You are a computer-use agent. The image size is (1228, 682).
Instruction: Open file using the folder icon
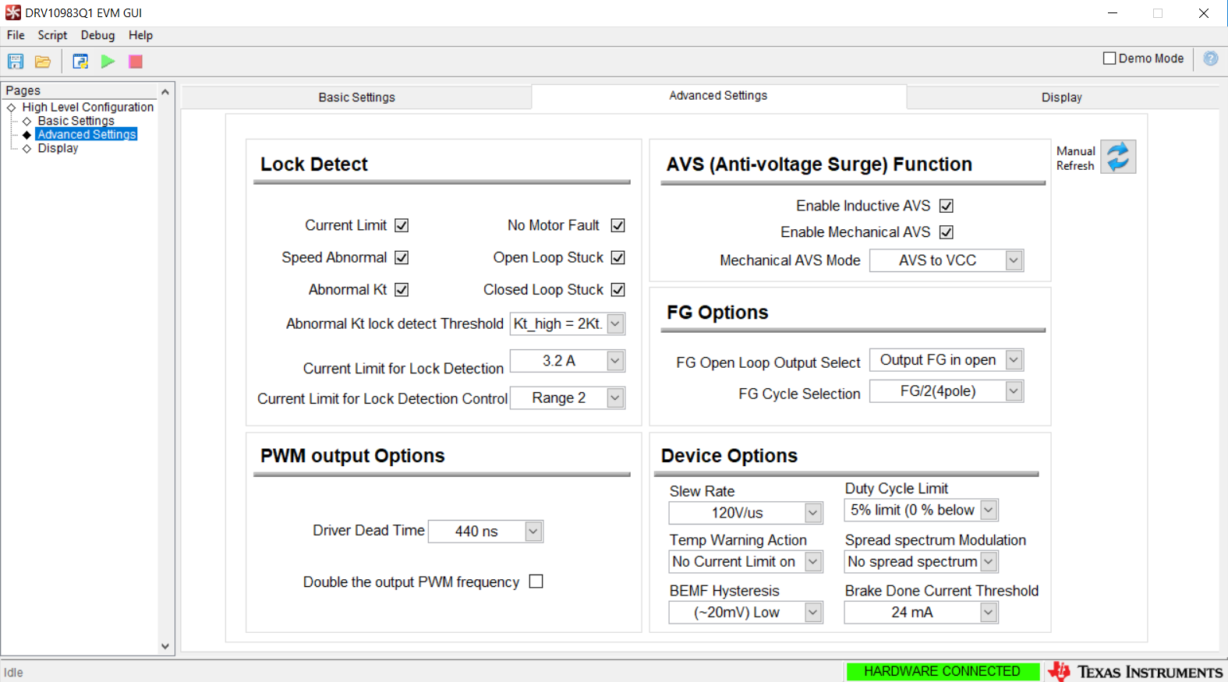pyautogui.click(x=43, y=62)
